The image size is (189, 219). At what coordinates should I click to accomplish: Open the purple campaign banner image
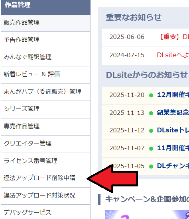coord(147,215)
